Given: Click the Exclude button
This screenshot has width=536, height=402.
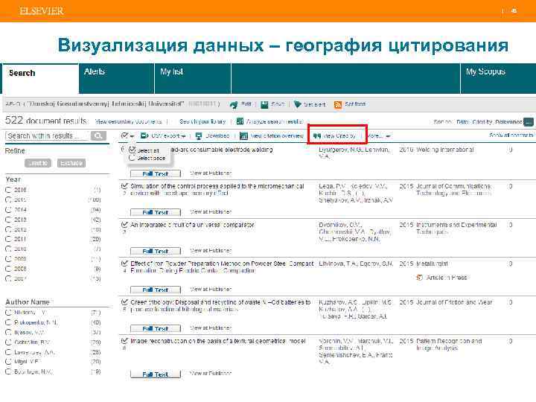Looking at the screenshot, I should coord(71,163).
